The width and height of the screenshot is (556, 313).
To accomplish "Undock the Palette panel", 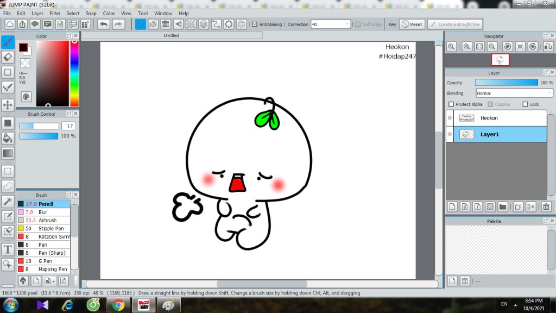I will (x=546, y=221).
